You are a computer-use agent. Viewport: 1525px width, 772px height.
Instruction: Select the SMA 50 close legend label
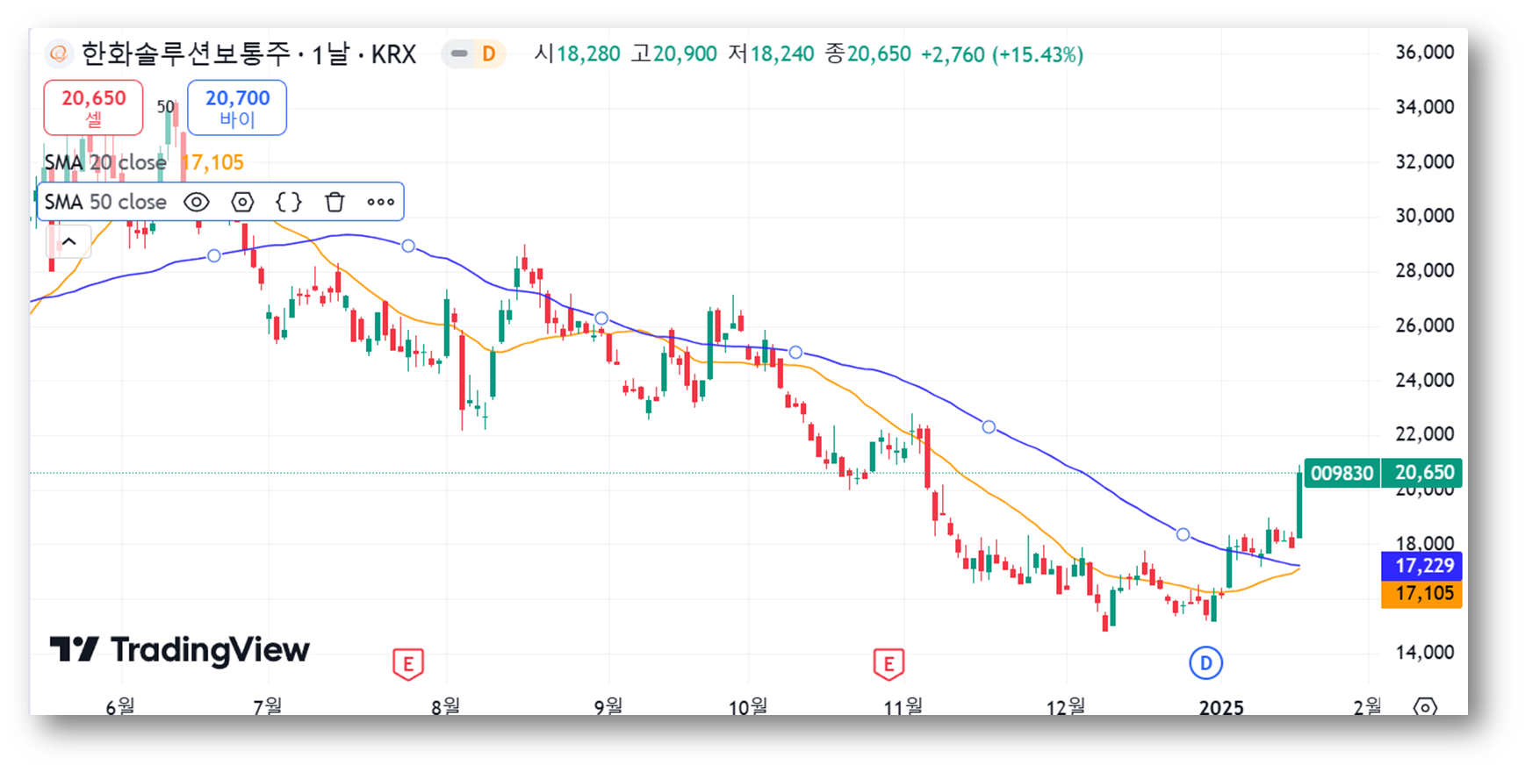(105, 202)
